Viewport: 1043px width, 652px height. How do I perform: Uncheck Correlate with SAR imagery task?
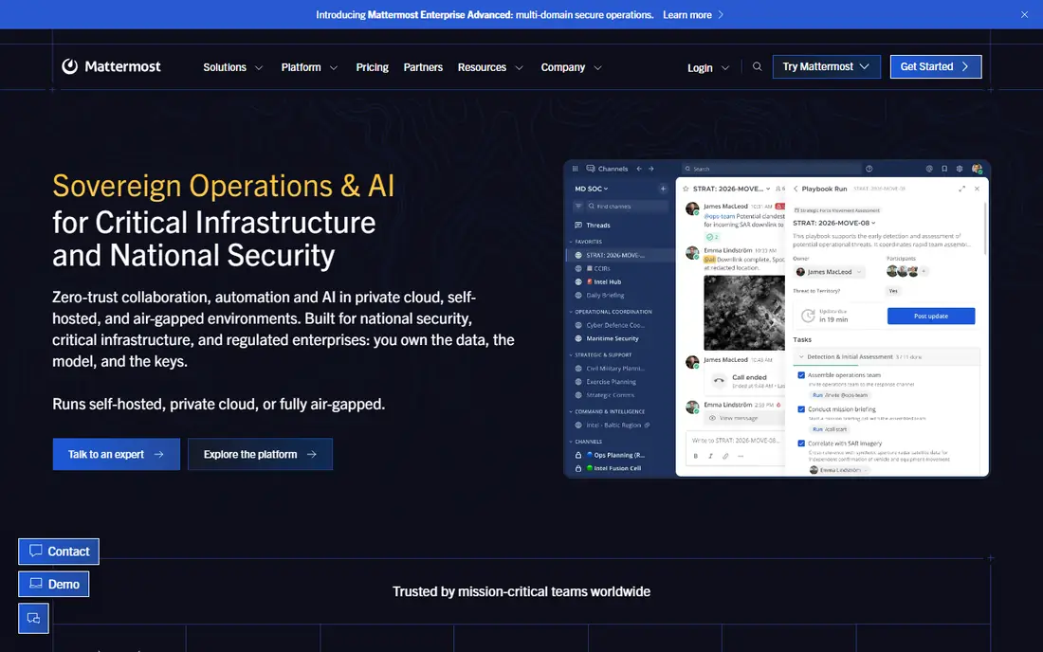coord(801,444)
